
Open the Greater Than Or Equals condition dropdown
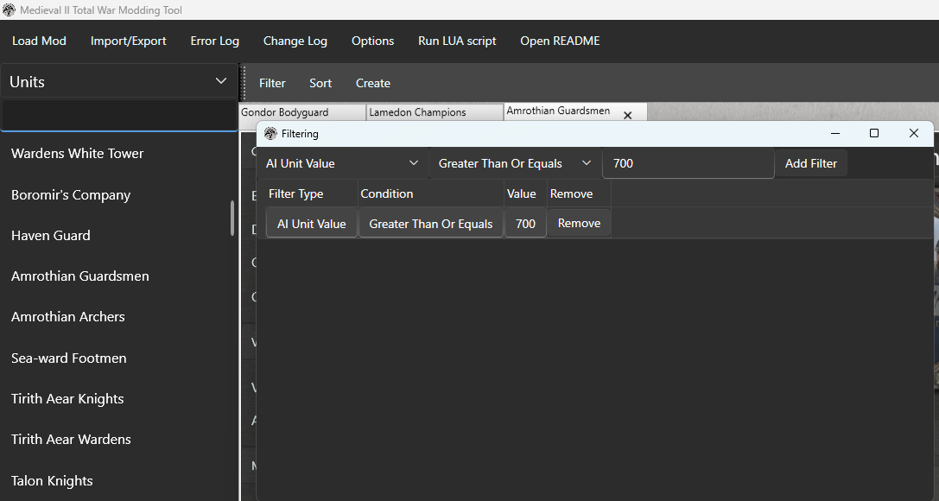pos(513,162)
